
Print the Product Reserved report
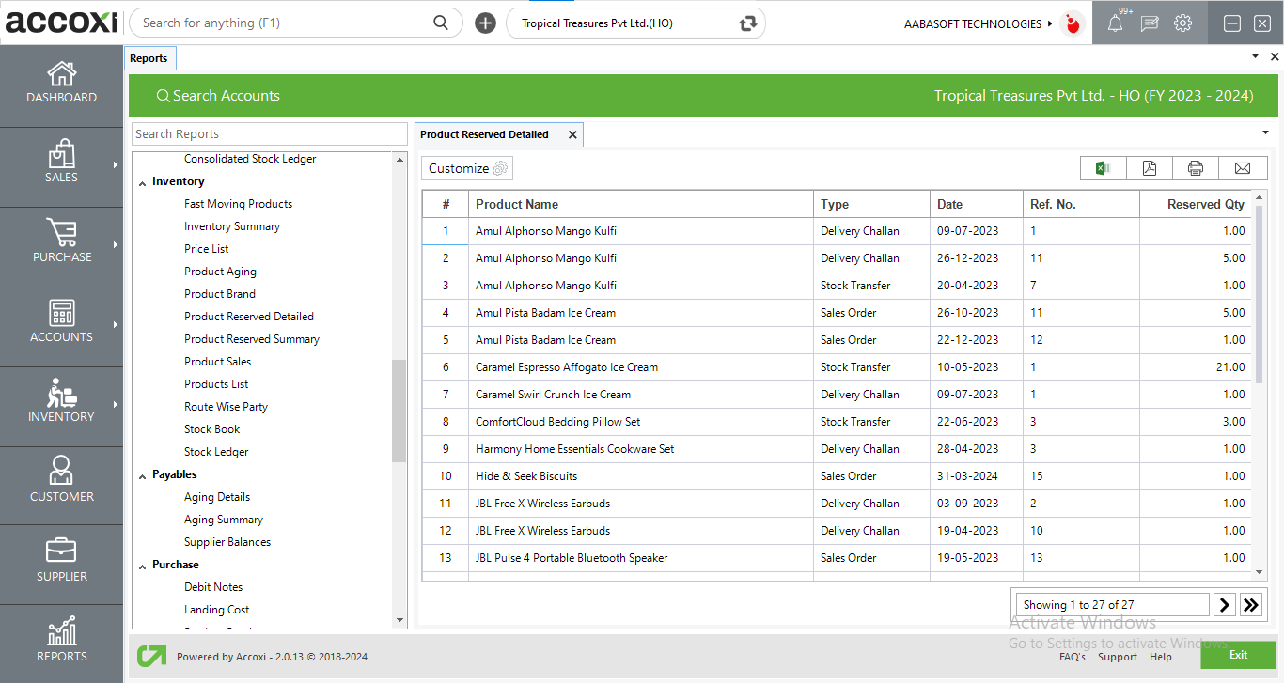tap(1195, 168)
